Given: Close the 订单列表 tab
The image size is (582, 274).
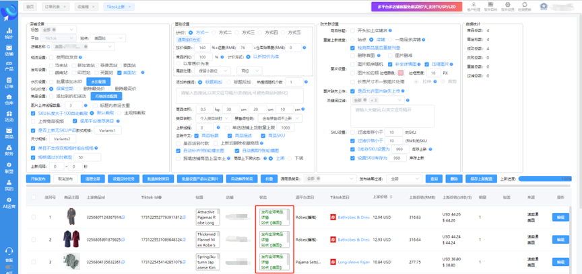Looking at the screenshot, I should (65, 7).
